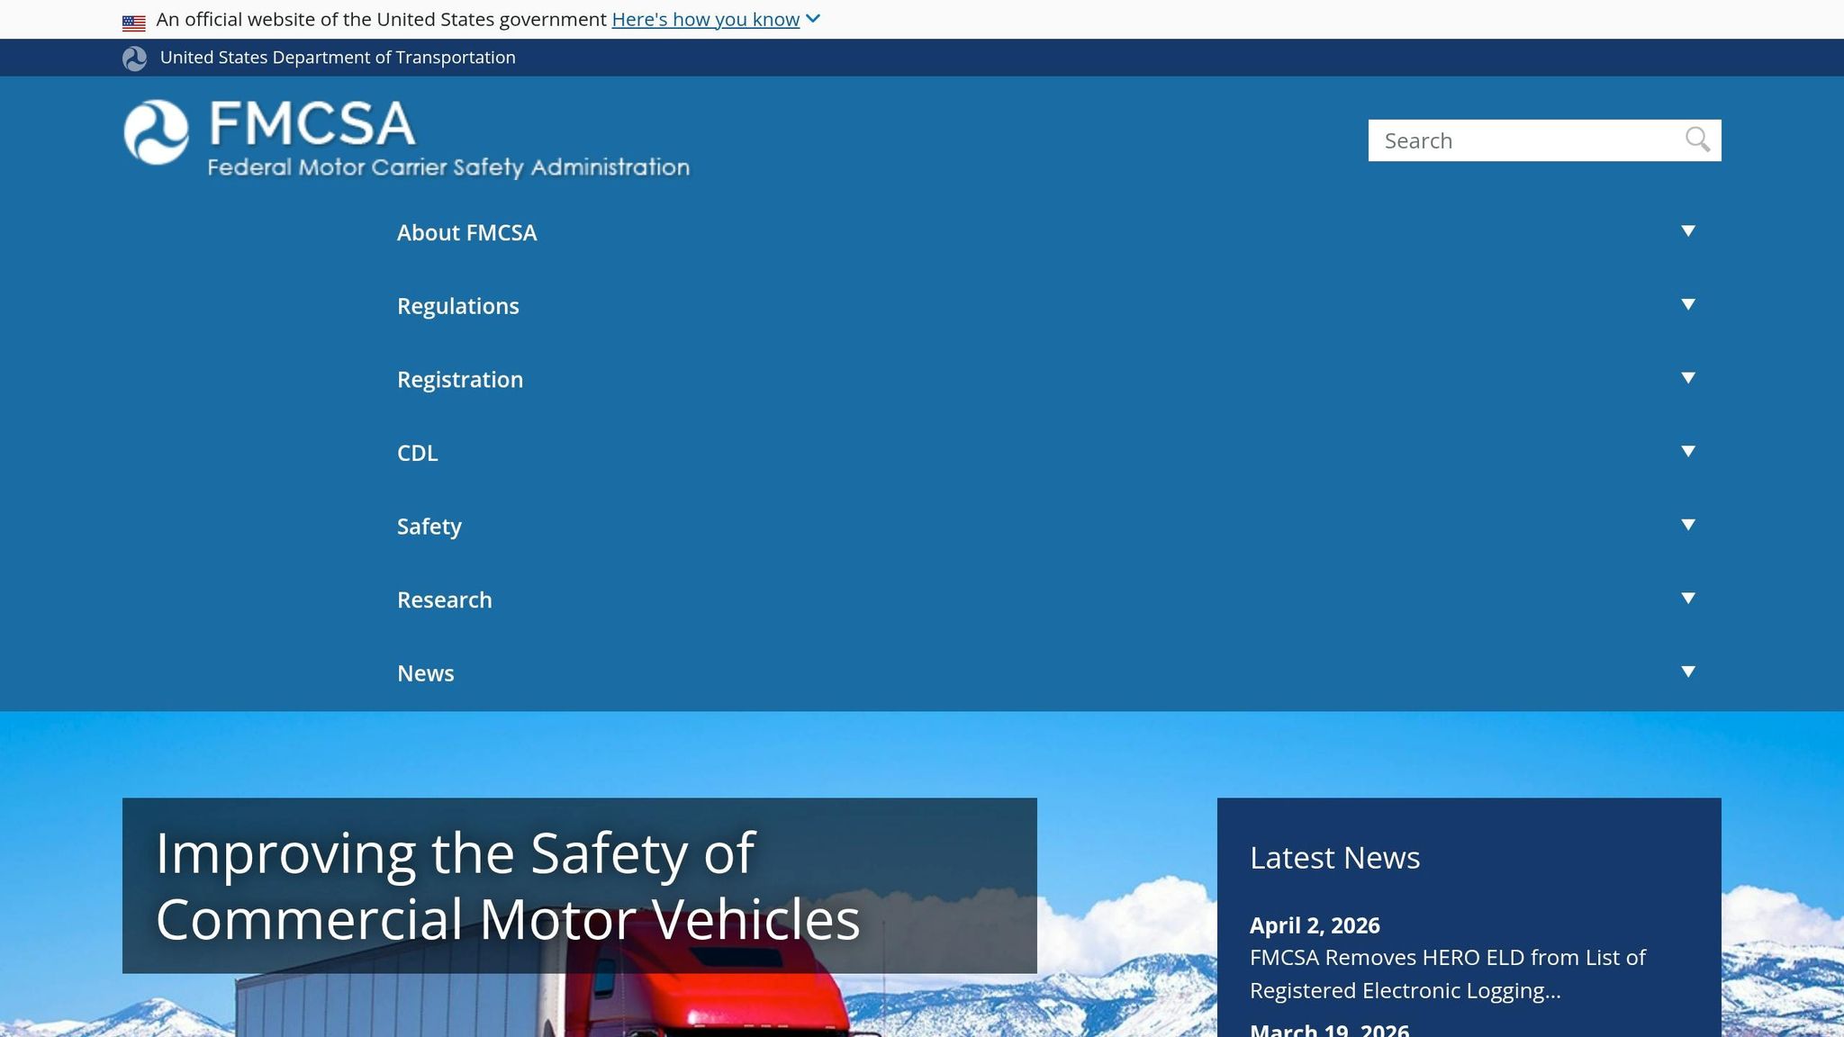Expand the CDL navigation chevron
Viewport: 1844px width, 1037px height.
(1686, 451)
